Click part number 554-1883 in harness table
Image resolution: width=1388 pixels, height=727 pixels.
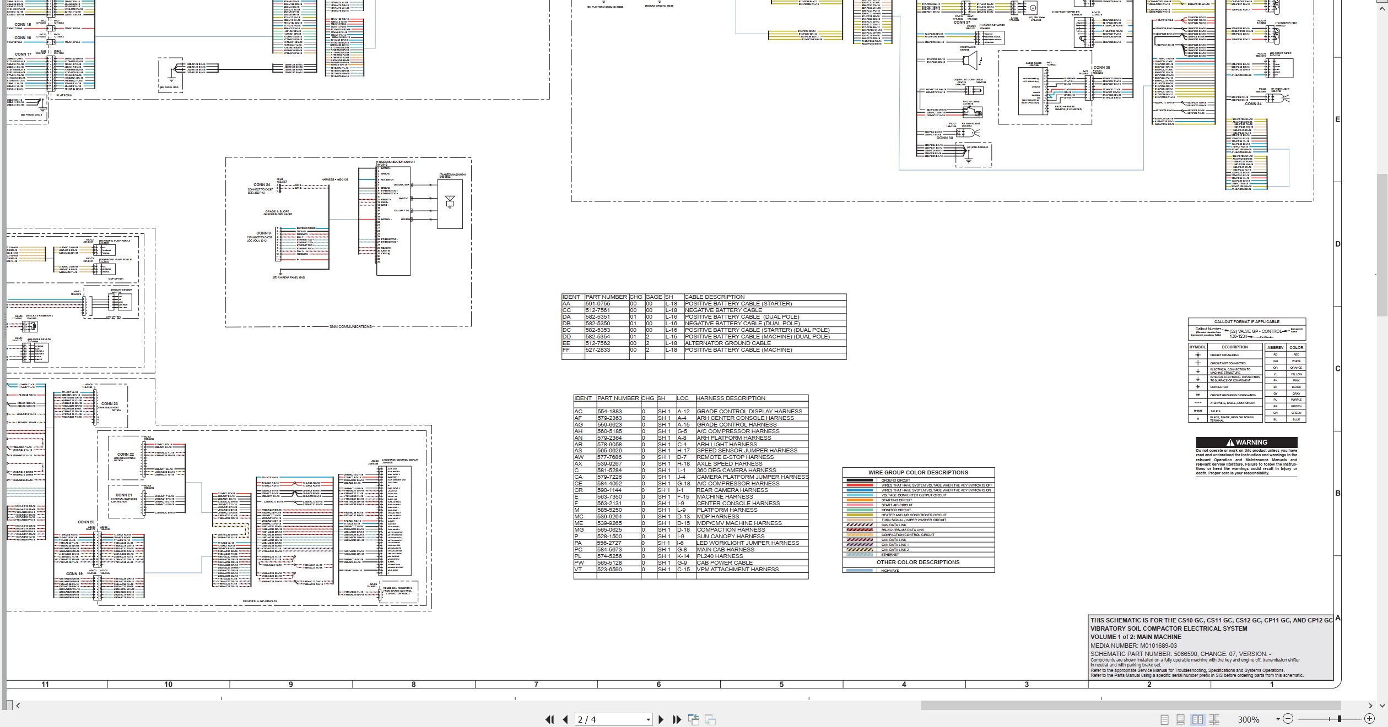pyautogui.click(x=609, y=412)
